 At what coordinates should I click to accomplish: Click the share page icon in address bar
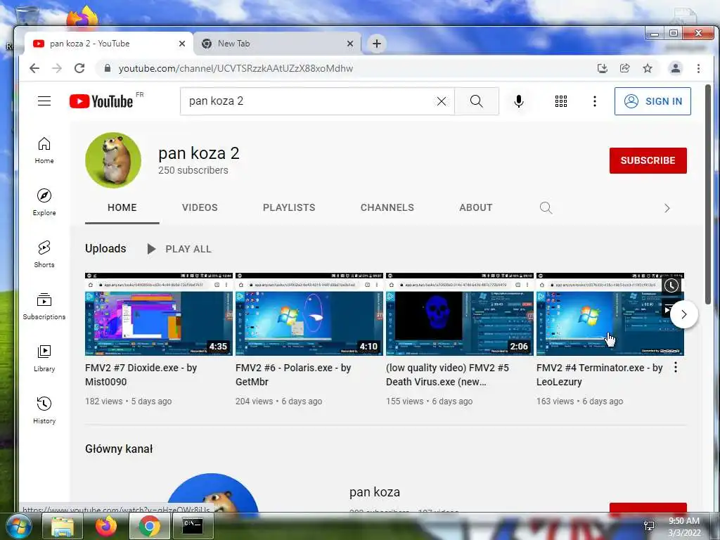[625, 68]
